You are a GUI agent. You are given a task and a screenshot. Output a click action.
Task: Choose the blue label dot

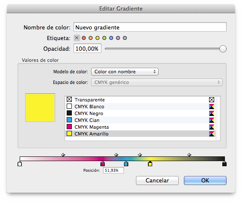click(111, 38)
